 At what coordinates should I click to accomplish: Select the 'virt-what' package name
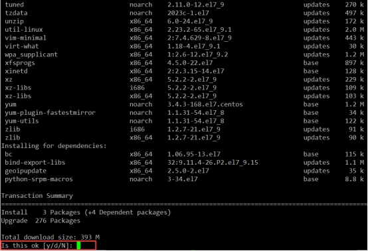point(22,46)
